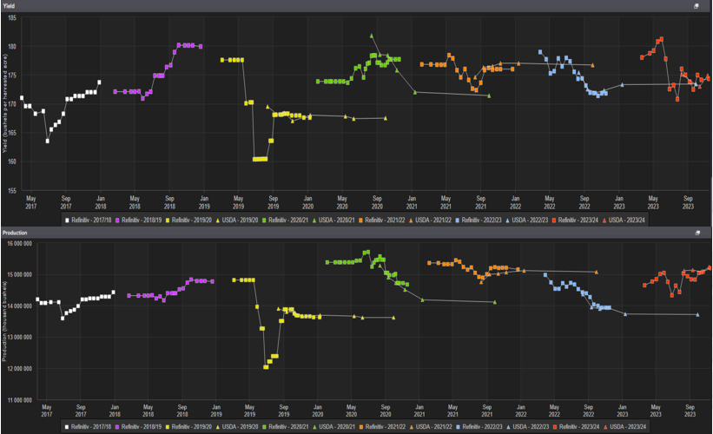Click the white yield low point near 2017
The width and height of the screenshot is (713, 434).
(47, 141)
